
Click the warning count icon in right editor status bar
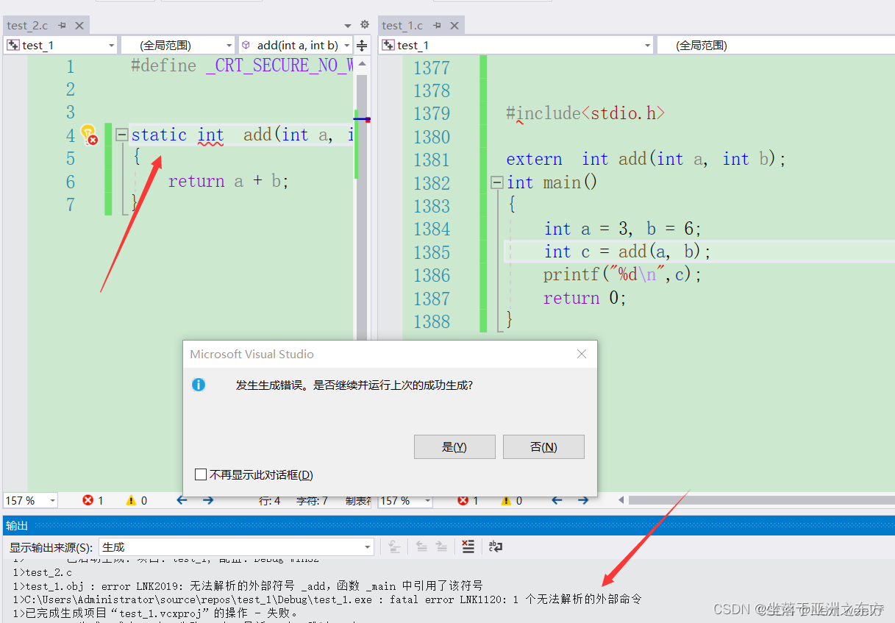point(506,500)
